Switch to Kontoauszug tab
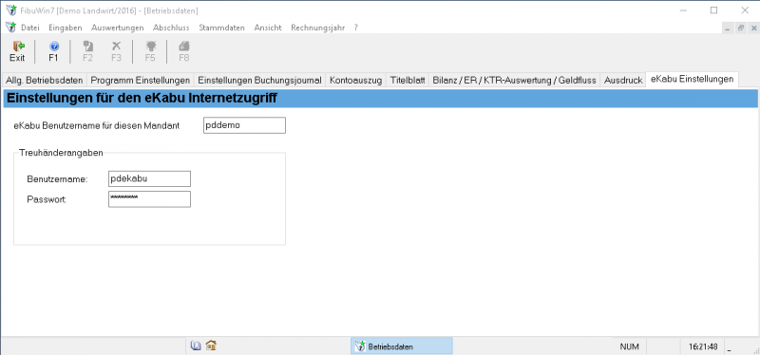The width and height of the screenshot is (760, 355). pos(355,81)
